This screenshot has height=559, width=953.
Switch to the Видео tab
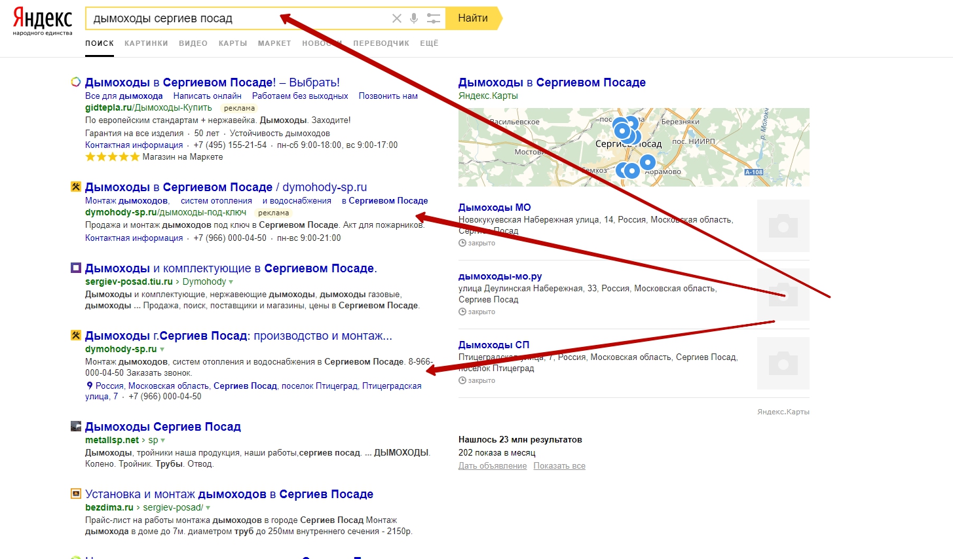[x=193, y=43]
